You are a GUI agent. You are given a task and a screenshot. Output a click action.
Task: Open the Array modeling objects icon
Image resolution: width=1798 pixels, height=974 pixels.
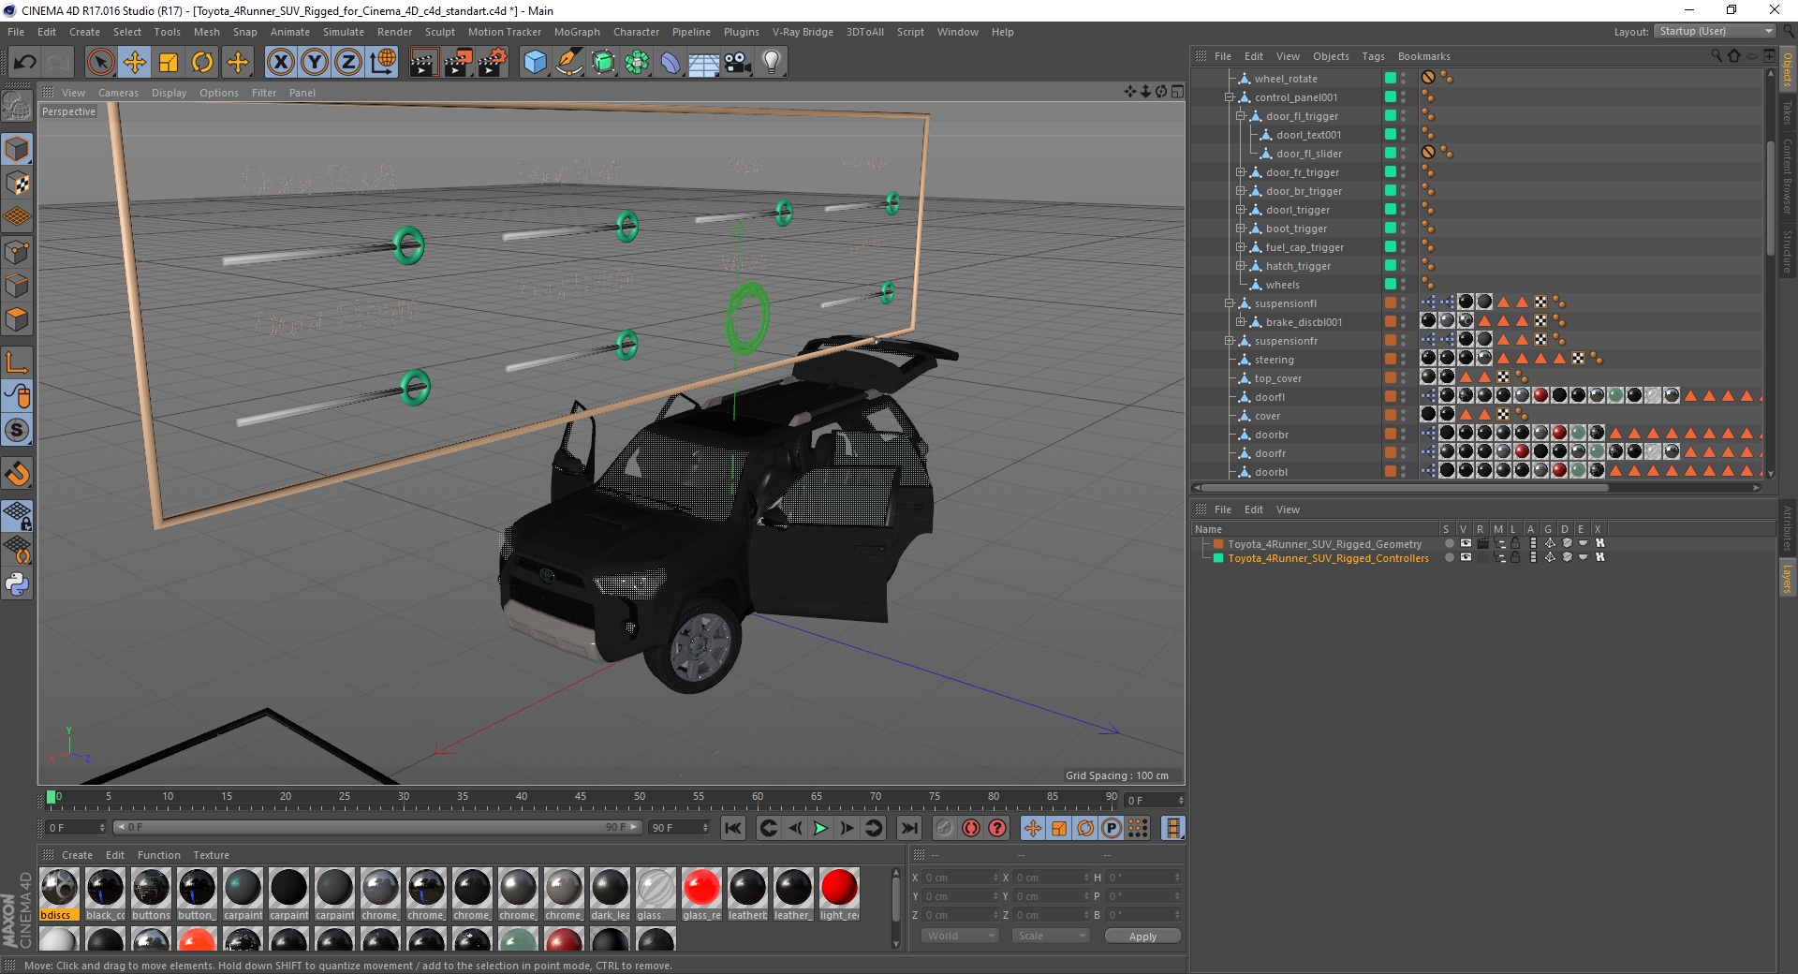pyautogui.click(x=637, y=63)
